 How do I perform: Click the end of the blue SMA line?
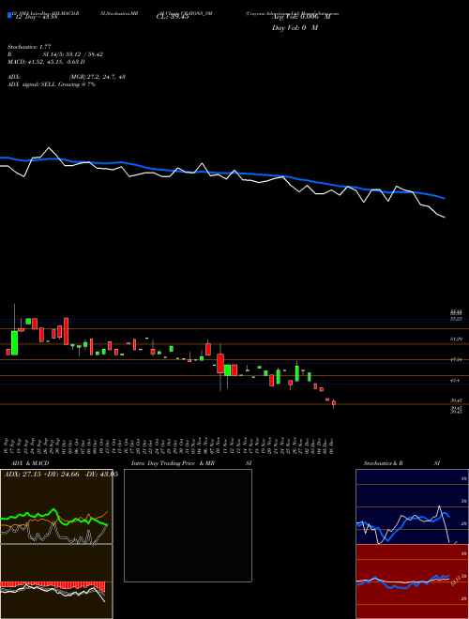[445, 198]
